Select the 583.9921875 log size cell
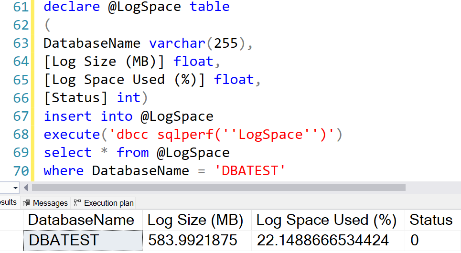The image size is (461, 253). [197, 241]
